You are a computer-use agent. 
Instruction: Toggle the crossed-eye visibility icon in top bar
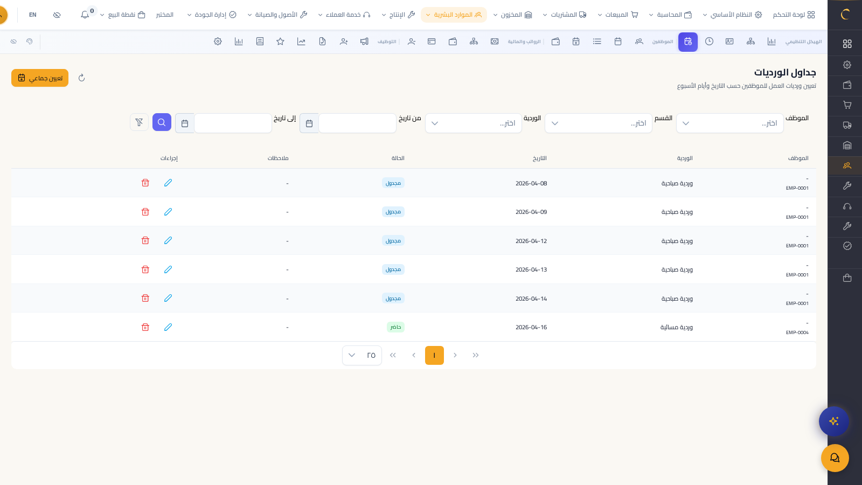(x=57, y=15)
